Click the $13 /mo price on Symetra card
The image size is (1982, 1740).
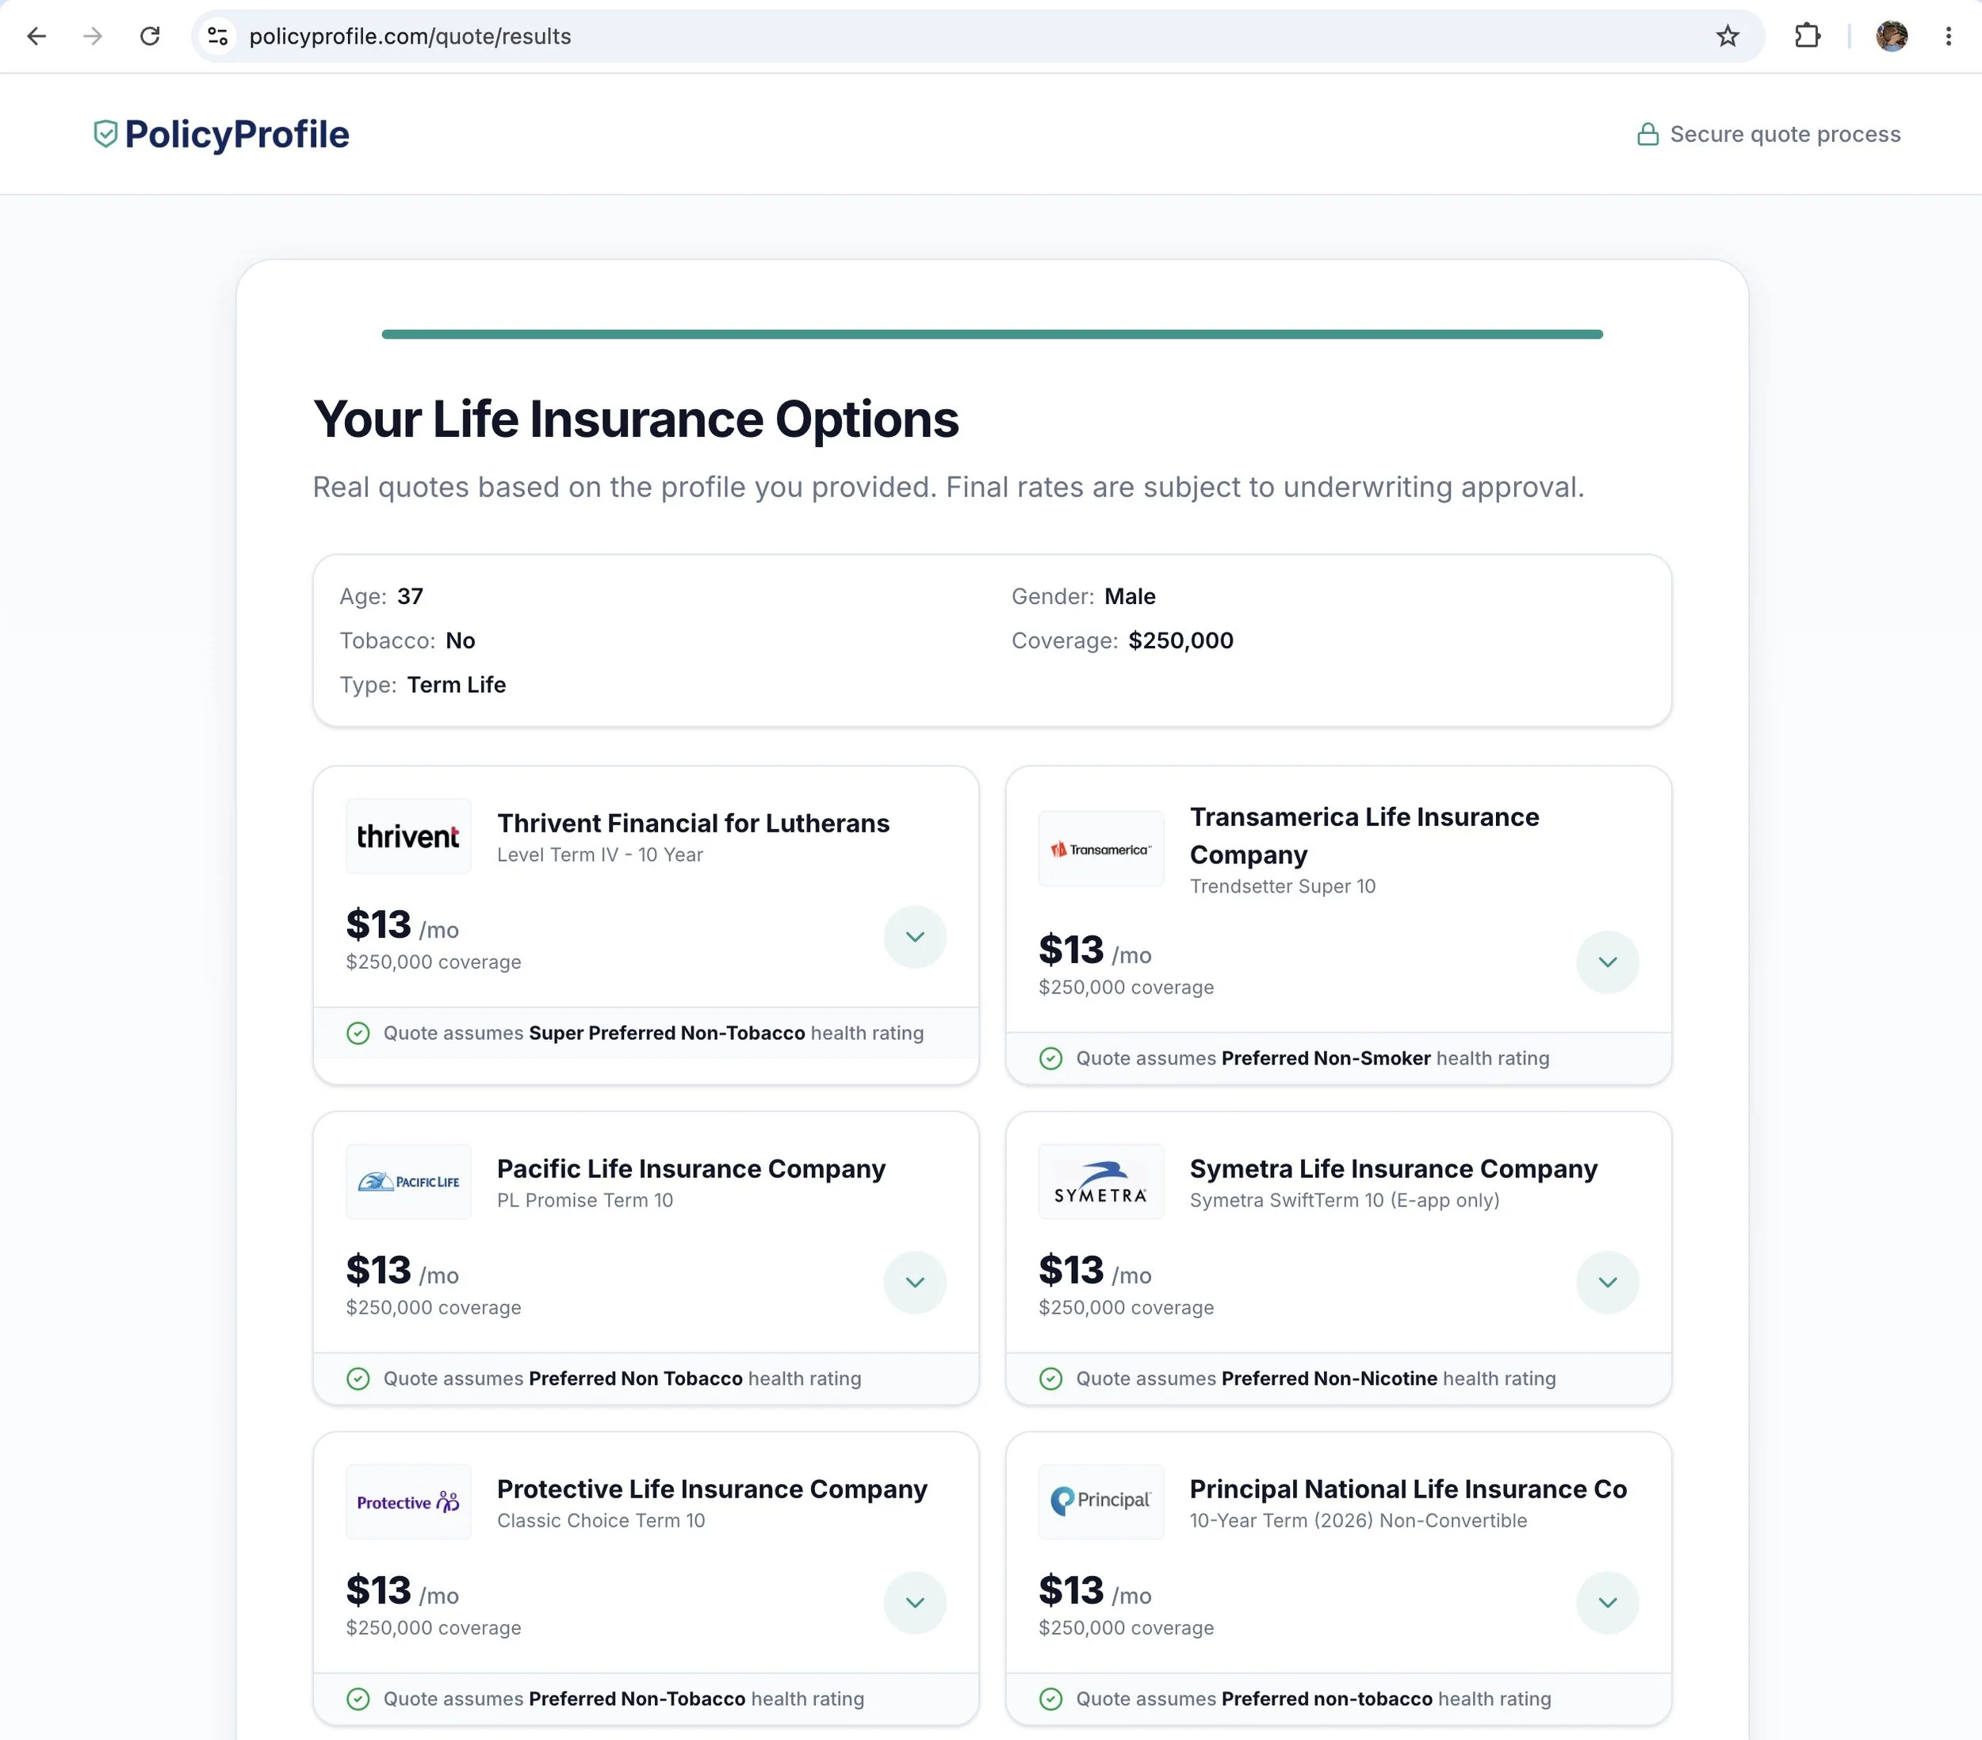(1095, 1270)
